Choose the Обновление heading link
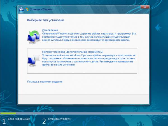 (x=50, y=30)
